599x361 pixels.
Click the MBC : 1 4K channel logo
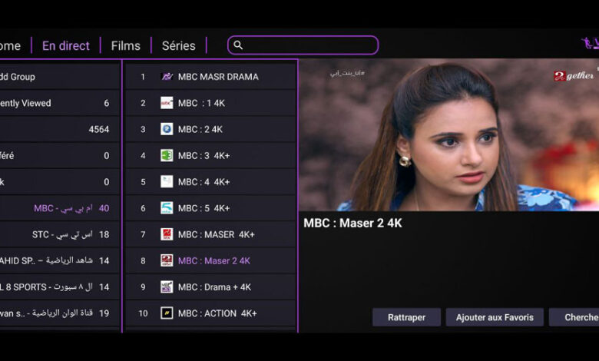click(x=167, y=103)
